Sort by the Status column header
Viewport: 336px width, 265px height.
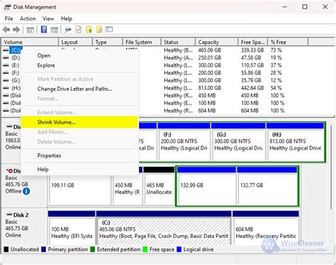(x=178, y=42)
